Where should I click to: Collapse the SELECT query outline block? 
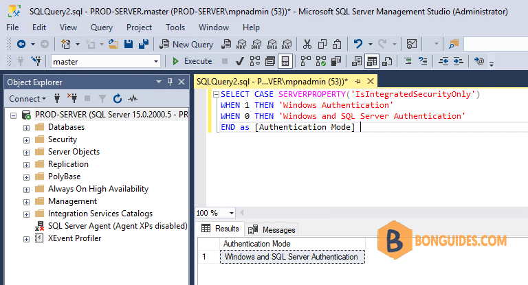[216, 95]
